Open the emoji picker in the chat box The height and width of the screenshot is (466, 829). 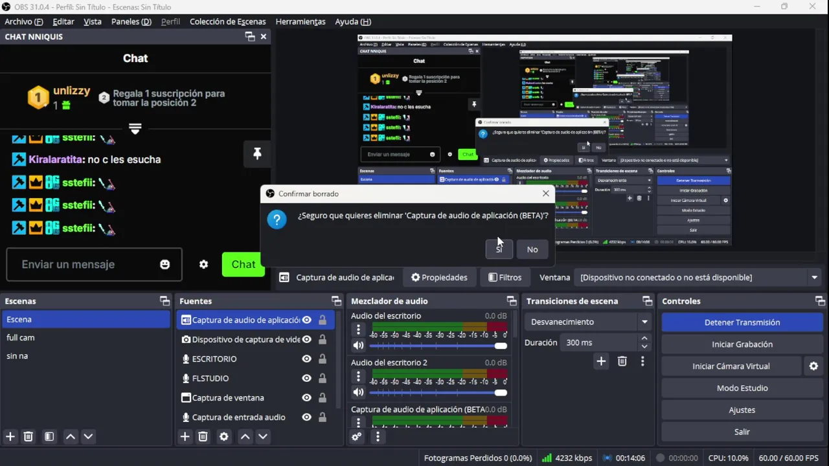[x=165, y=264]
